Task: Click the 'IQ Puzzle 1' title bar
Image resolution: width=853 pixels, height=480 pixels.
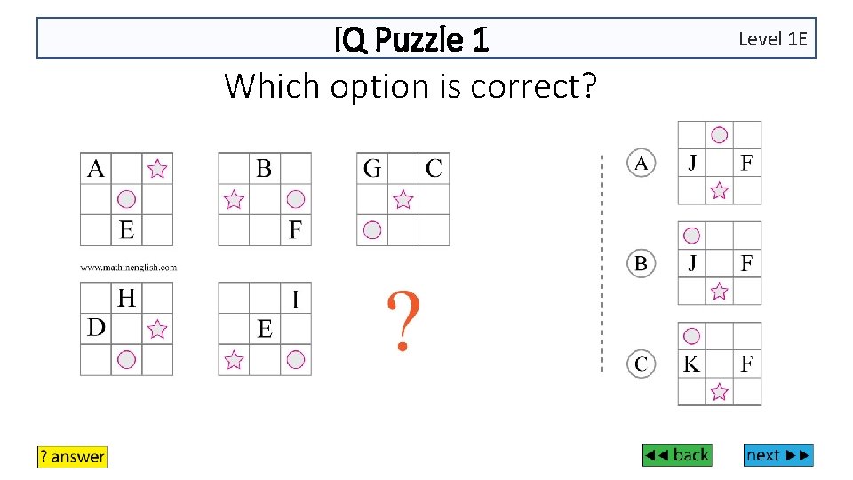Action: 426,37
